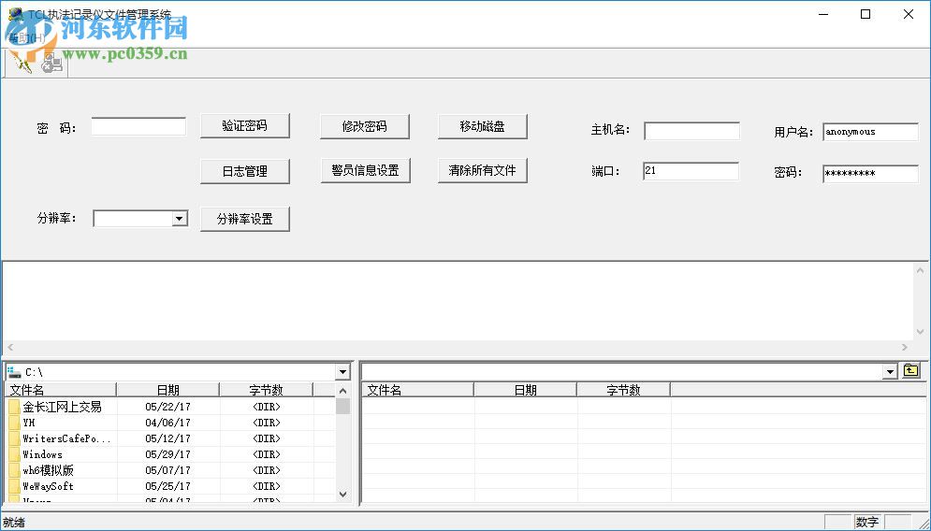
Task: Click the 分辨率设置 button
Action: point(244,219)
